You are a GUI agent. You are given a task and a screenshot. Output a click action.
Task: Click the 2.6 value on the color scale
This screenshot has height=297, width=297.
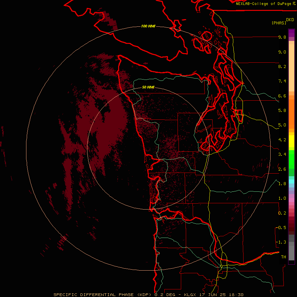tap(282, 169)
